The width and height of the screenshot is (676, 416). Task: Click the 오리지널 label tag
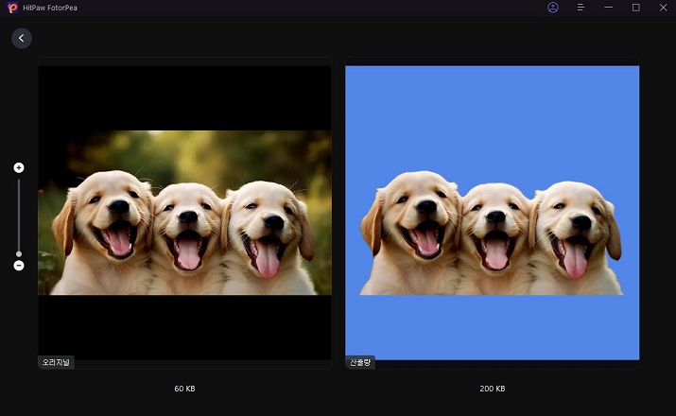[x=56, y=362]
